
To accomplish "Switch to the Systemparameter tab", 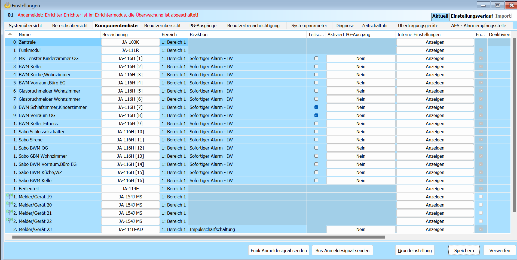I will tap(309, 26).
